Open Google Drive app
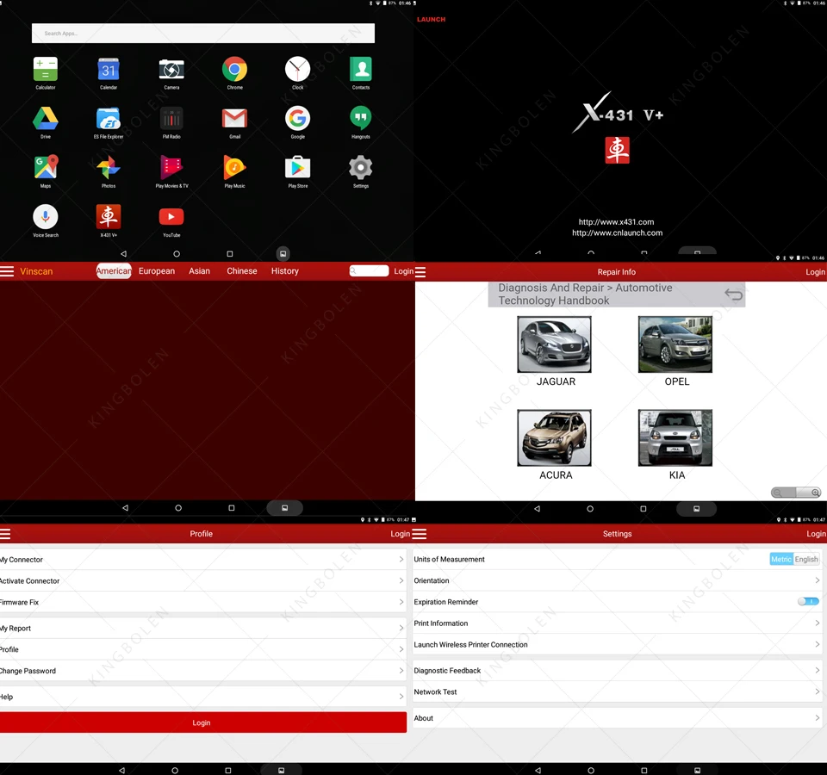Screen dimensions: 827x775 tap(46, 118)
